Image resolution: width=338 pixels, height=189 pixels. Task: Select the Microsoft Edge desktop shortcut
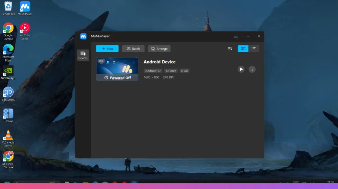coord(8,53)
